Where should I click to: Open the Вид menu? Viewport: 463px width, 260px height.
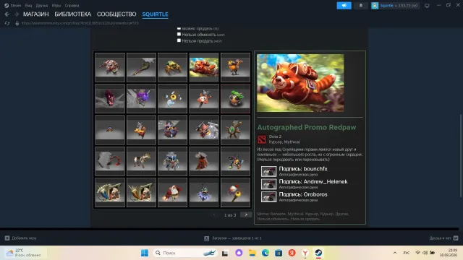pos(28,5)
